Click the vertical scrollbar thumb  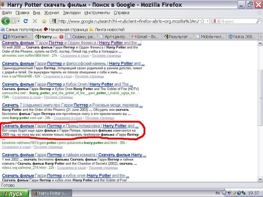pos(260,98)
